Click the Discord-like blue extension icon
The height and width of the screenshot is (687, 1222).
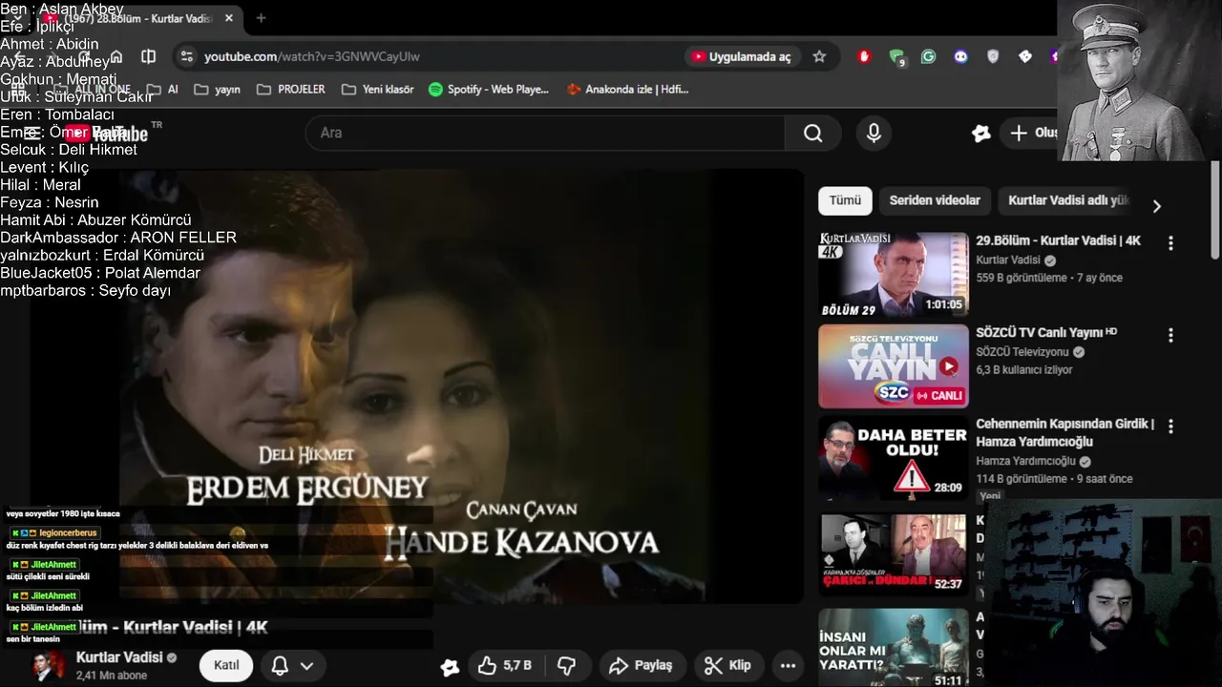point(960,56)
